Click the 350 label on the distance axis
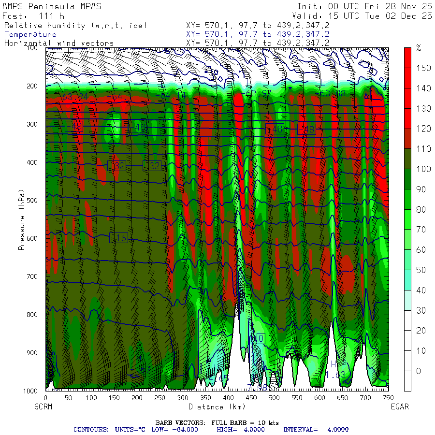The image size is (435, 435). [205, 398]
